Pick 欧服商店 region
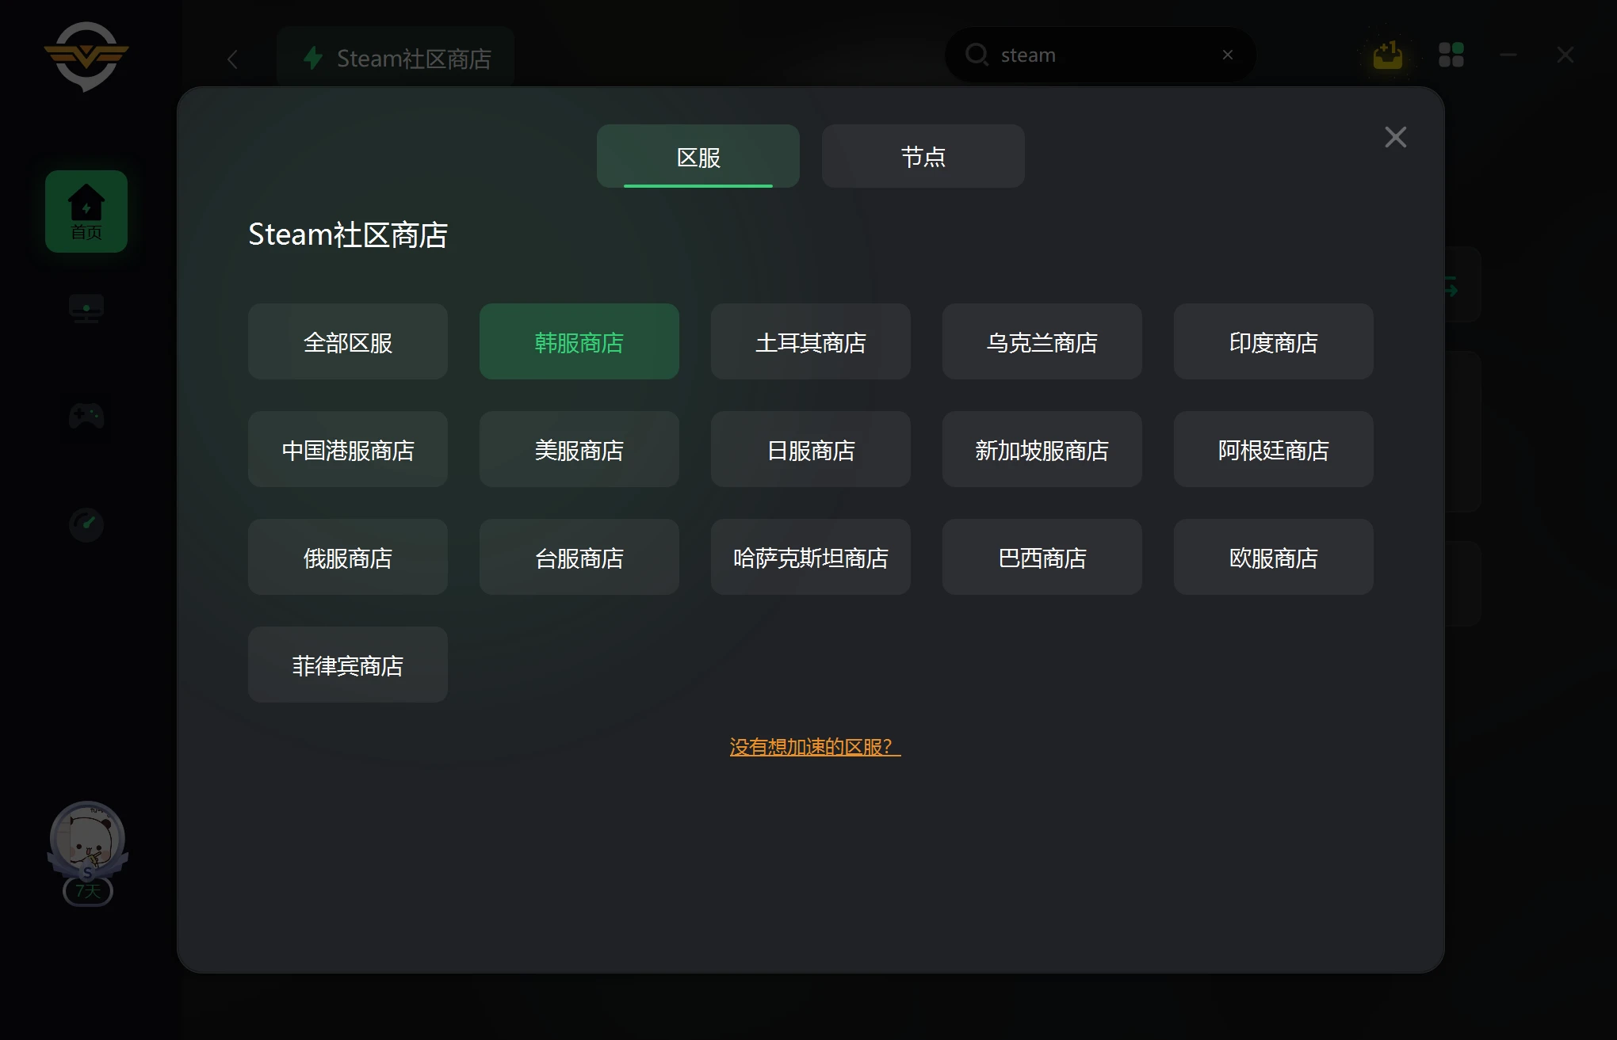The image size is (1617, 1040). pos(1274,557)
